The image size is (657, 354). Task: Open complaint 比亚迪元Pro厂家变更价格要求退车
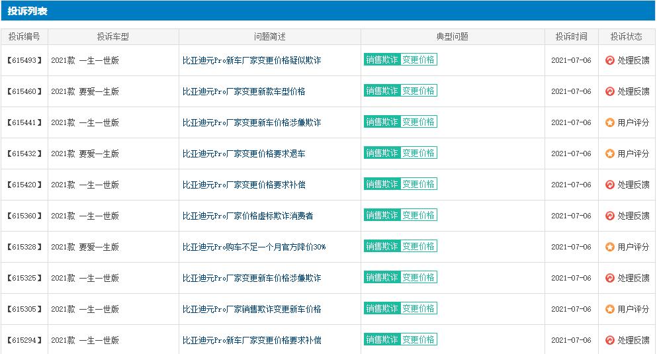(x=244, y=154)
